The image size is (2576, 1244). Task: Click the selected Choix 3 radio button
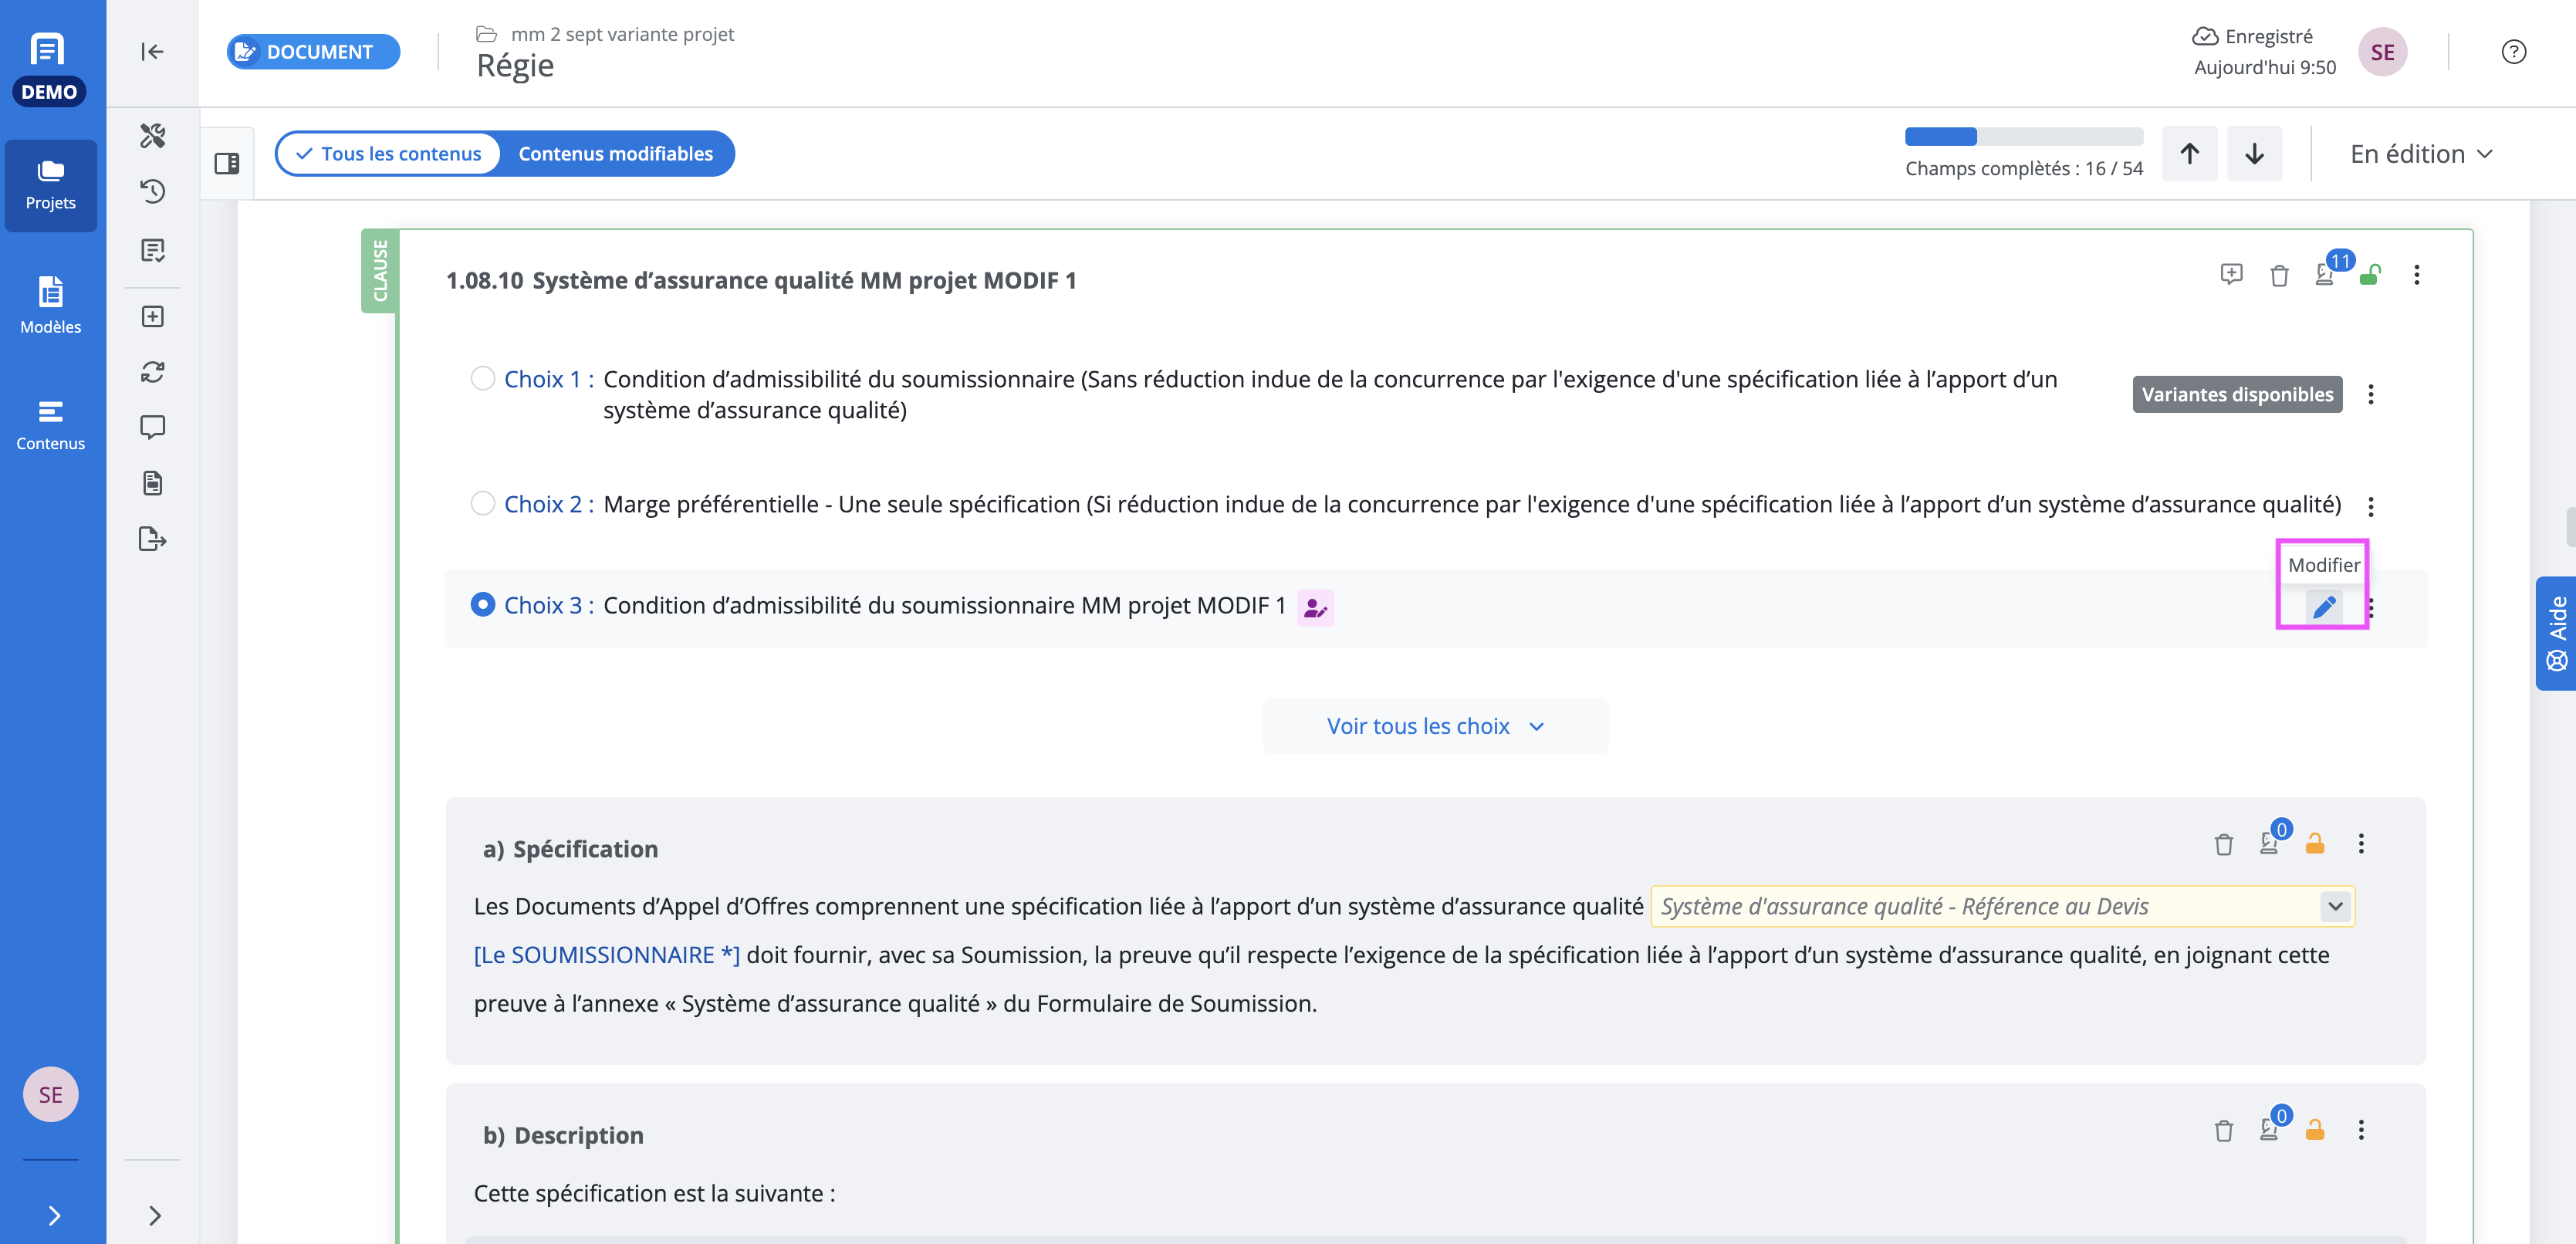[x=482, y=605]
